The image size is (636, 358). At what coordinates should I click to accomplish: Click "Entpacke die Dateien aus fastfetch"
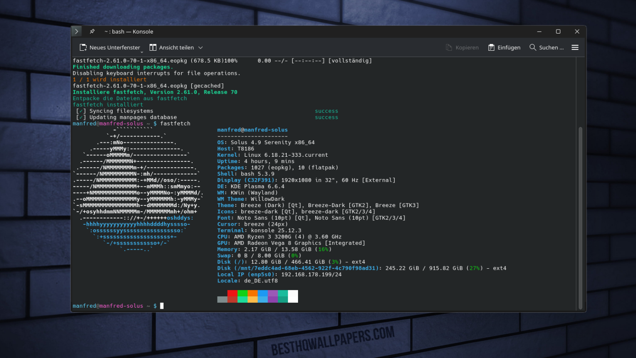coord(130,98)
